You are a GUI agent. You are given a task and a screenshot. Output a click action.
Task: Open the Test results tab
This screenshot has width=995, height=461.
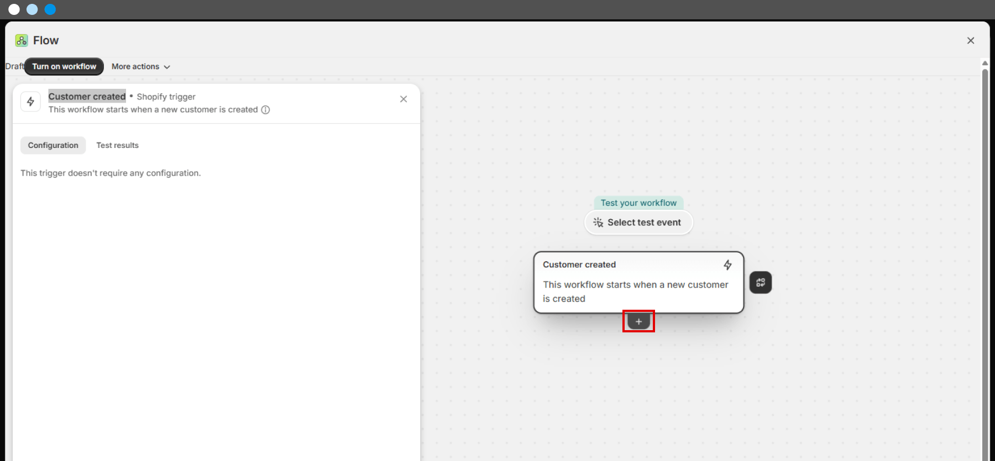coord(117,145)
